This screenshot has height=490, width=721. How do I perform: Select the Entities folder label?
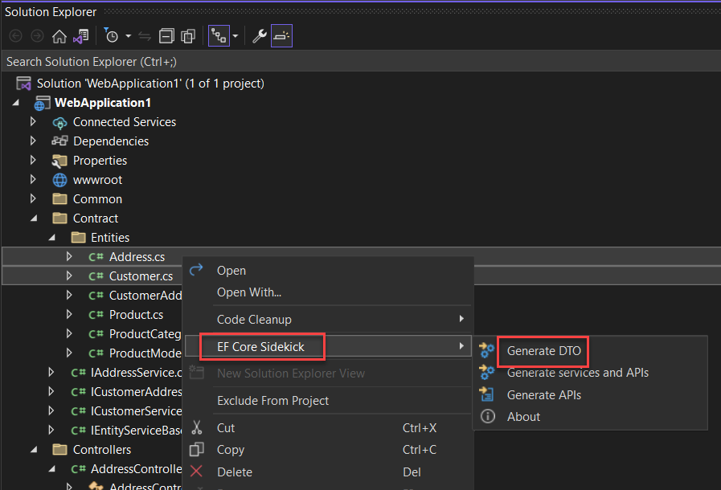click(110, 238)
